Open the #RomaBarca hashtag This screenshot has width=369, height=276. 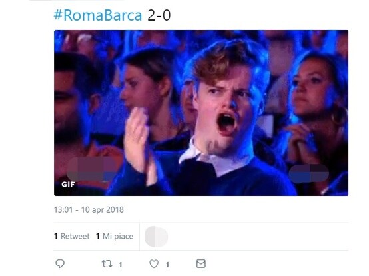click(x=98, y=15)
